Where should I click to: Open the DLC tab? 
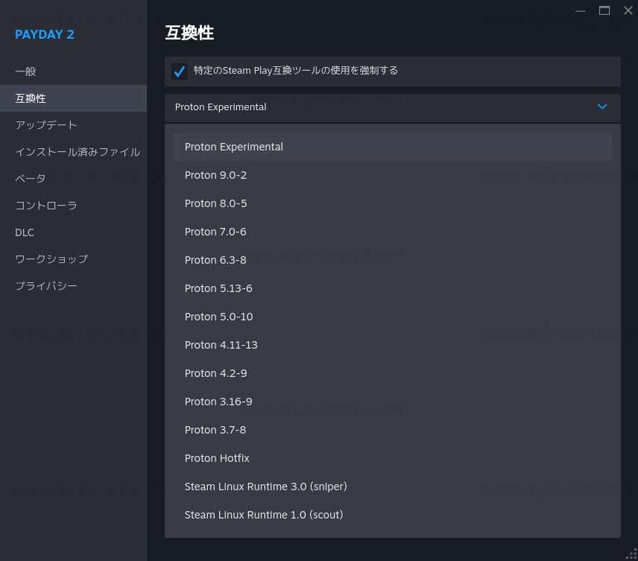click(x=73, y=232)
